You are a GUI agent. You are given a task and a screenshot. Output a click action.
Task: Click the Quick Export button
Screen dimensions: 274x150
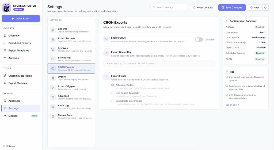click(x=21, y=18)
